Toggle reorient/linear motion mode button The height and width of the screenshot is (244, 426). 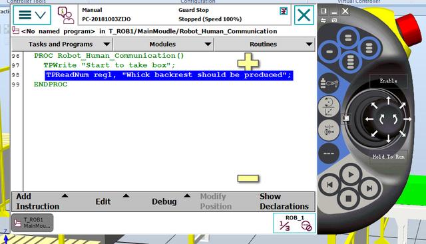click(329, 106)
